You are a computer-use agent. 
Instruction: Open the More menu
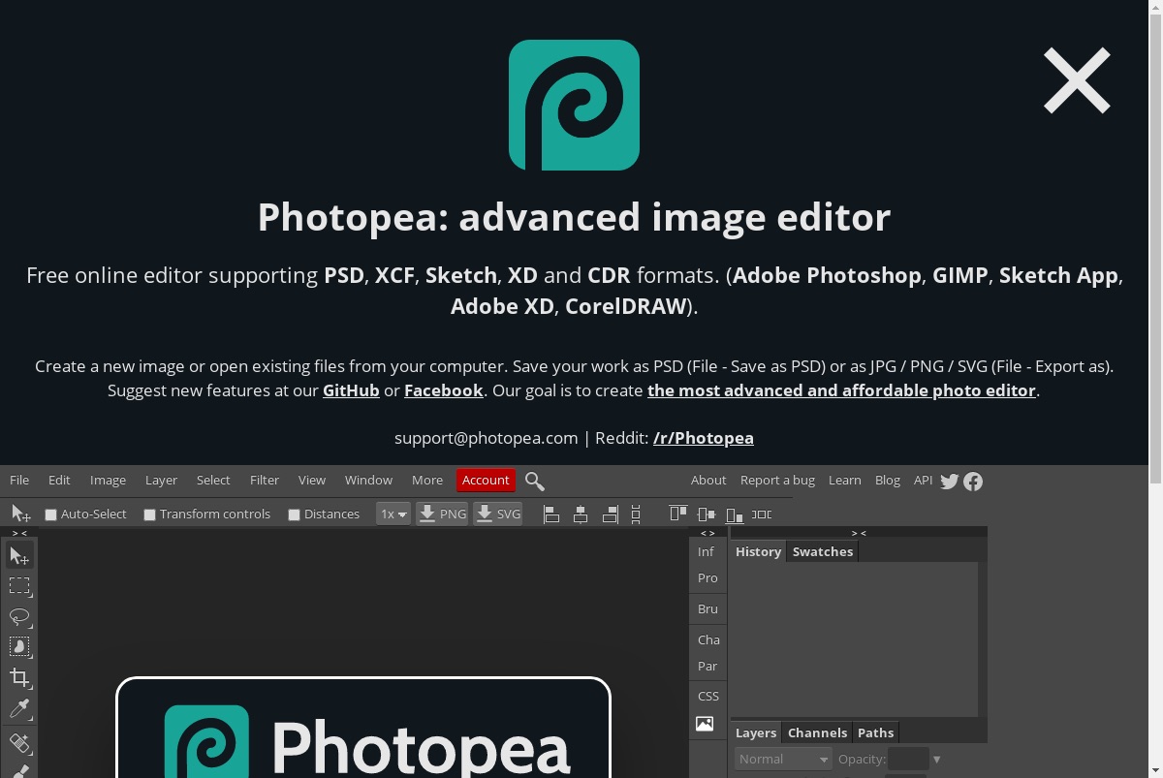click(427, 481)
